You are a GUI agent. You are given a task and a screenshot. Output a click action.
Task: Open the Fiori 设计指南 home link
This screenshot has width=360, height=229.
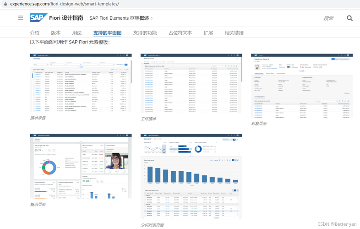(x=66, y=18)
